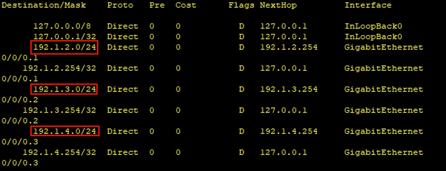Click the D flag in 192.1.3.0/24 row
The image size is (446, 171).
[x=241, y=89]
